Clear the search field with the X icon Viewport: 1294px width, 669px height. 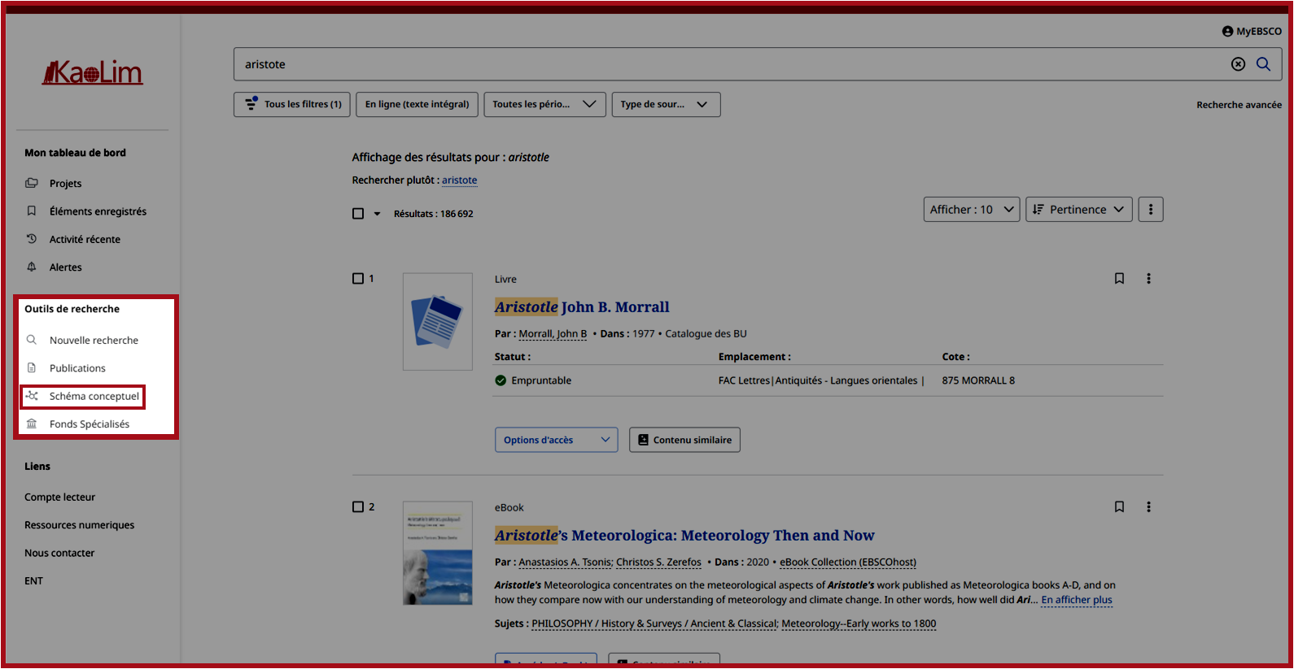pos(1238,64)
